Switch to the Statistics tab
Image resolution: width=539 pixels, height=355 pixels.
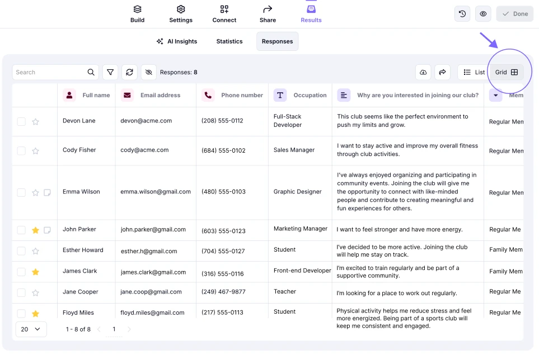(229, 41)
